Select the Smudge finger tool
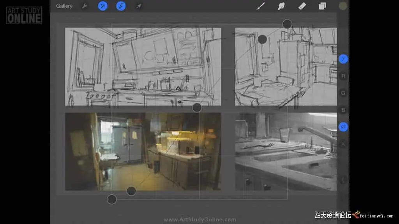The width and height of the screenshot is (399, 224). [x=281, y=6]
